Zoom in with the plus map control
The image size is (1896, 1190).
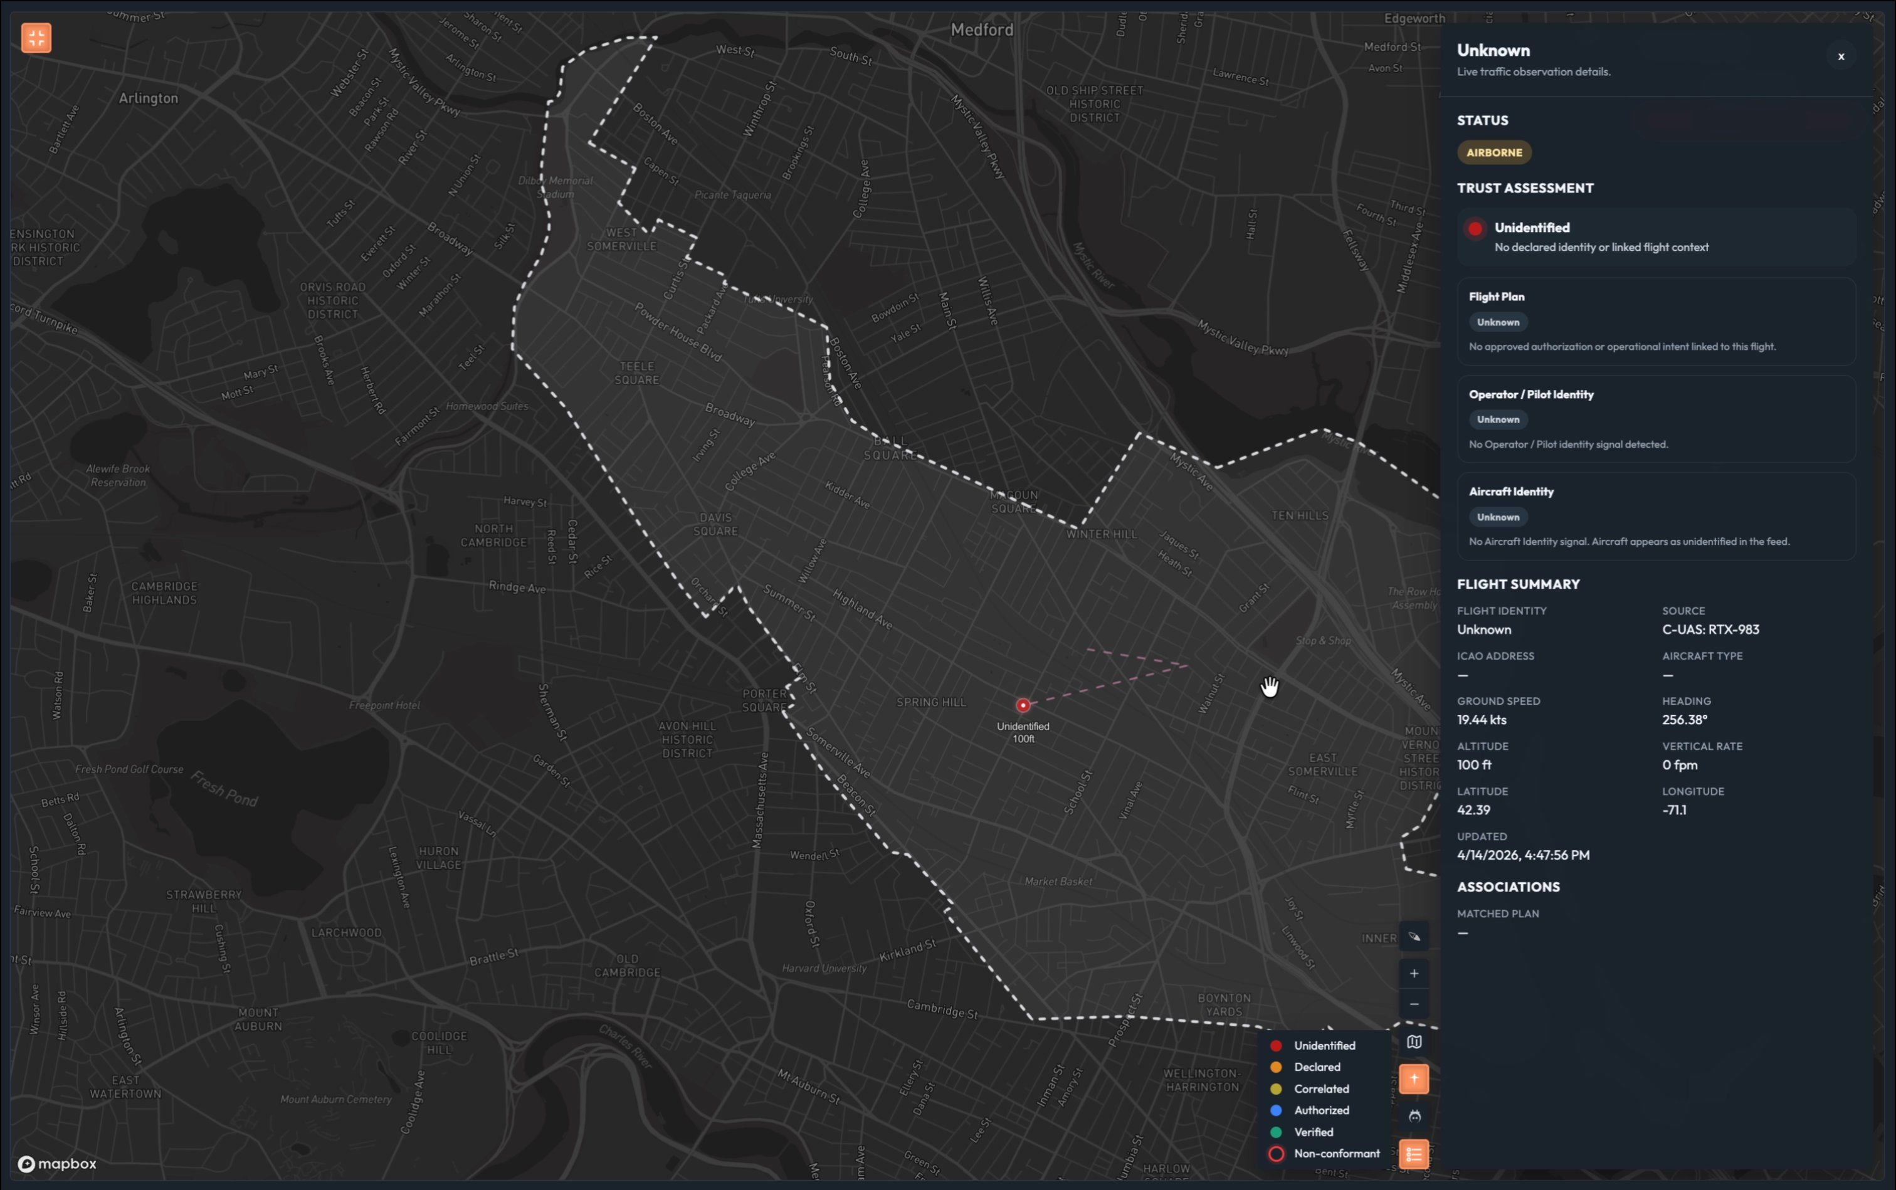[1414, 974]
